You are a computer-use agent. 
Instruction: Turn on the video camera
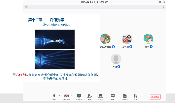point(66,97)
